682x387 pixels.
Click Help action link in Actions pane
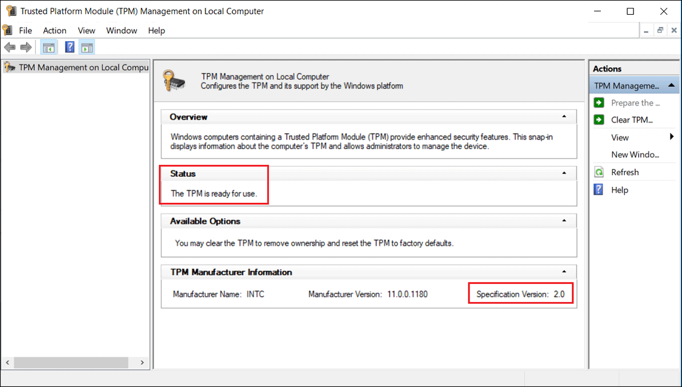coord(620,190)
